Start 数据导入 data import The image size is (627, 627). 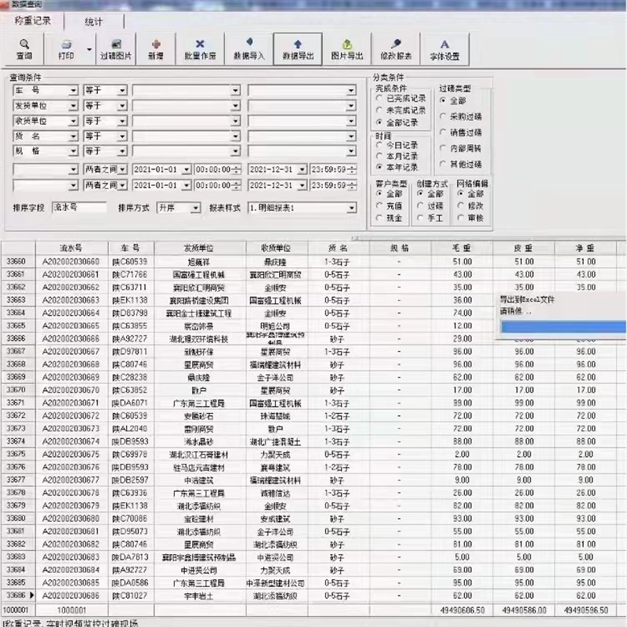251,49
